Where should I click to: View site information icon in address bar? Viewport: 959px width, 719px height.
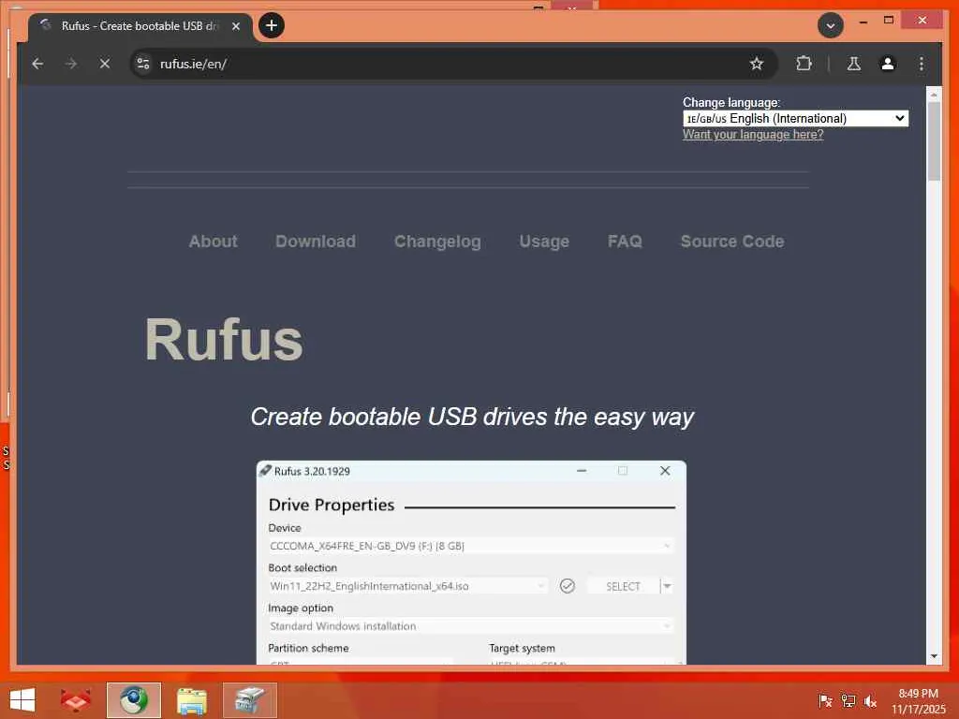[143, 64]
